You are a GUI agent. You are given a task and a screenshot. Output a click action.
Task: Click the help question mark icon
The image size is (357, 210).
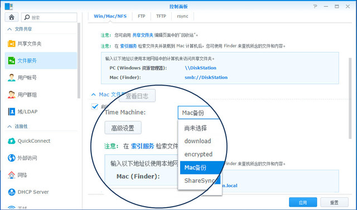[315, 6]
